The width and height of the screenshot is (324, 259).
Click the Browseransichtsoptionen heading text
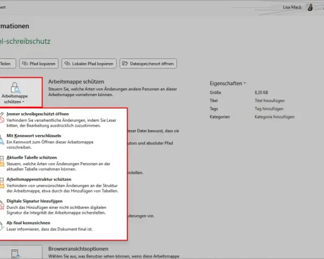pos(78,249)
